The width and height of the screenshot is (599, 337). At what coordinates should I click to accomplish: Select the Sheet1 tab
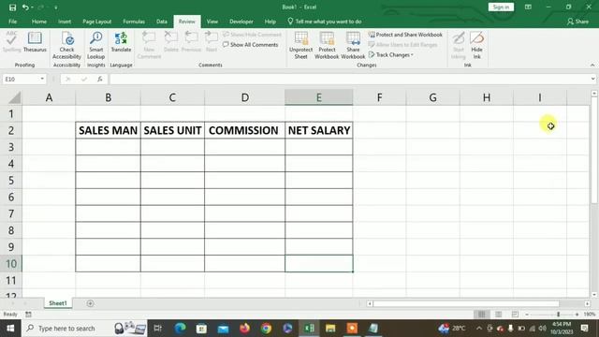[58, 303]
